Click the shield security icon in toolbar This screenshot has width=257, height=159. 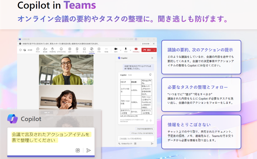tap(20, 50)
